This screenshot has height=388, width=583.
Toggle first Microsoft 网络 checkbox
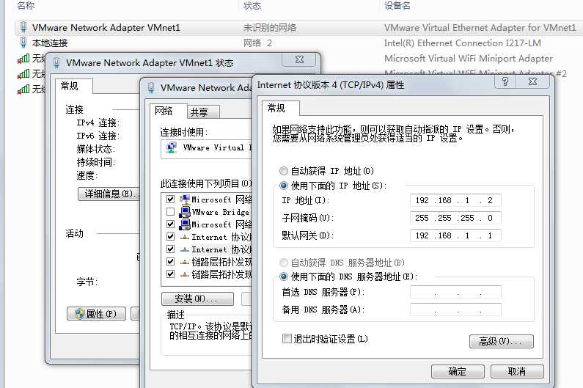[170, 200]
